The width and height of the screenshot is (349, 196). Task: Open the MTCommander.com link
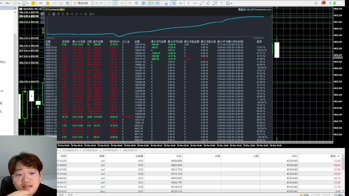tap(259, 10)
